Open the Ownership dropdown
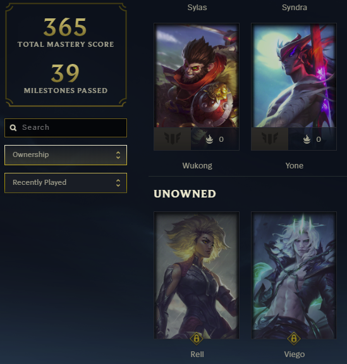 66,155
